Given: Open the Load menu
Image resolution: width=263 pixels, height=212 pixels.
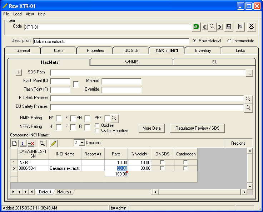Looking at the screenshot, I should [18, 14].
